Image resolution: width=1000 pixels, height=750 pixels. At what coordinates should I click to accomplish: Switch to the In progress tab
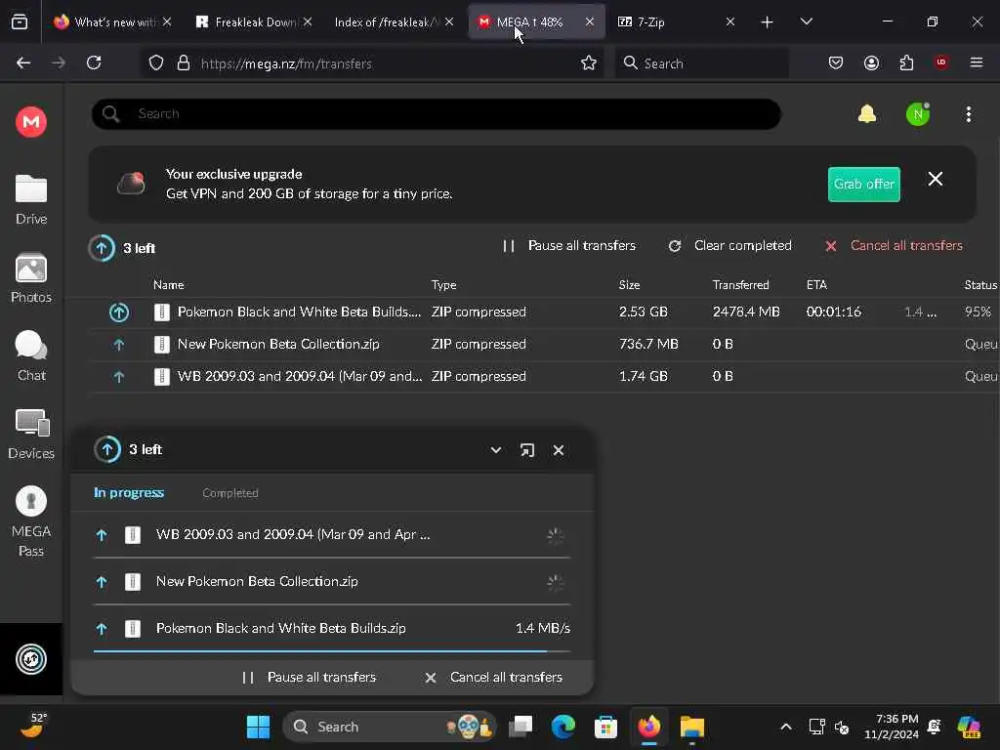(129, 492)
